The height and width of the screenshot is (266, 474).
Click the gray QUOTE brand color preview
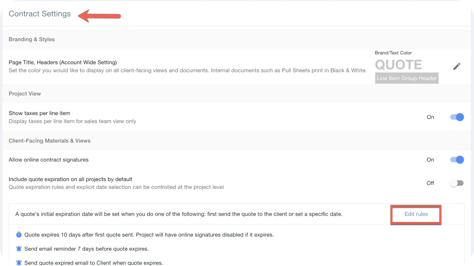click(398, 64)
